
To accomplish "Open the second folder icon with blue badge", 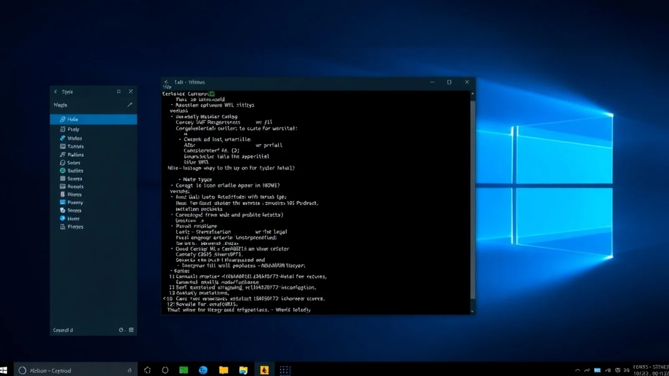I will tap(243, 370).
